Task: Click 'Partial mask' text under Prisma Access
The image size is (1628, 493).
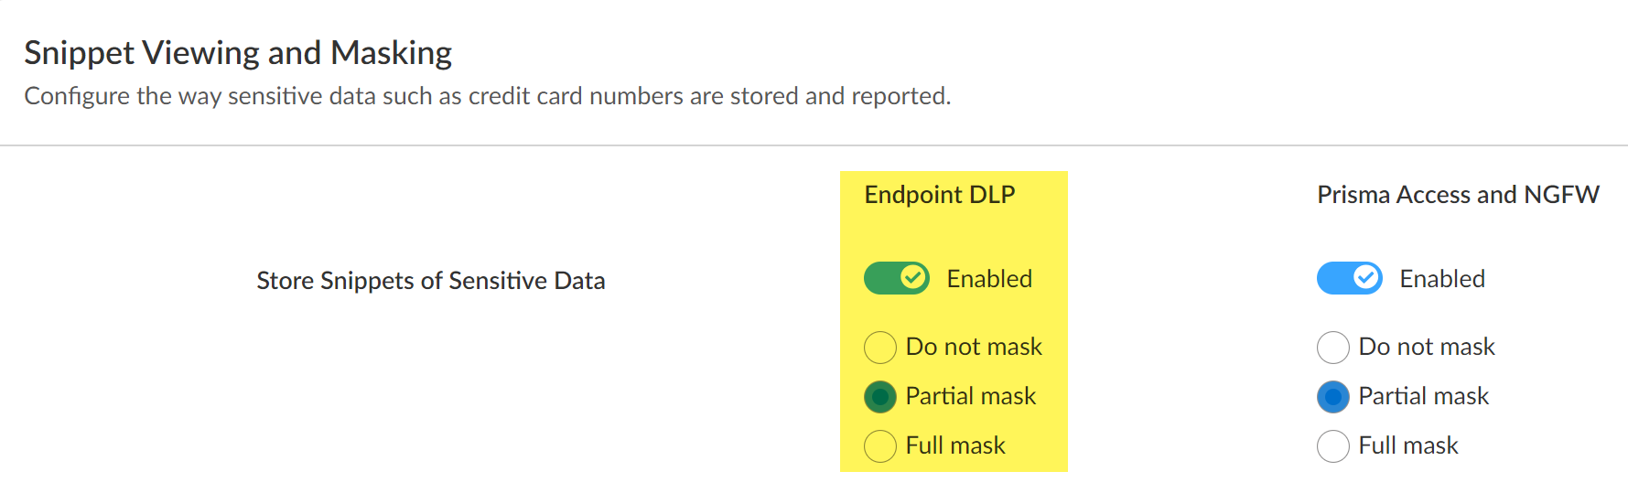Action: point(1423,396)
